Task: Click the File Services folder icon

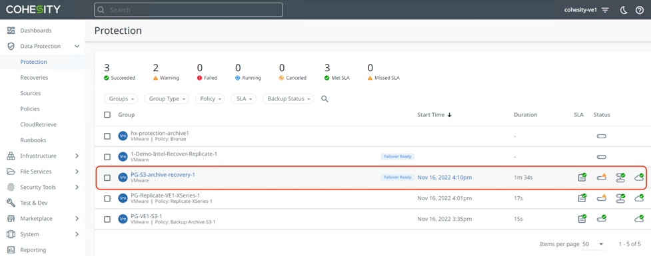Action: click(11, 172)
